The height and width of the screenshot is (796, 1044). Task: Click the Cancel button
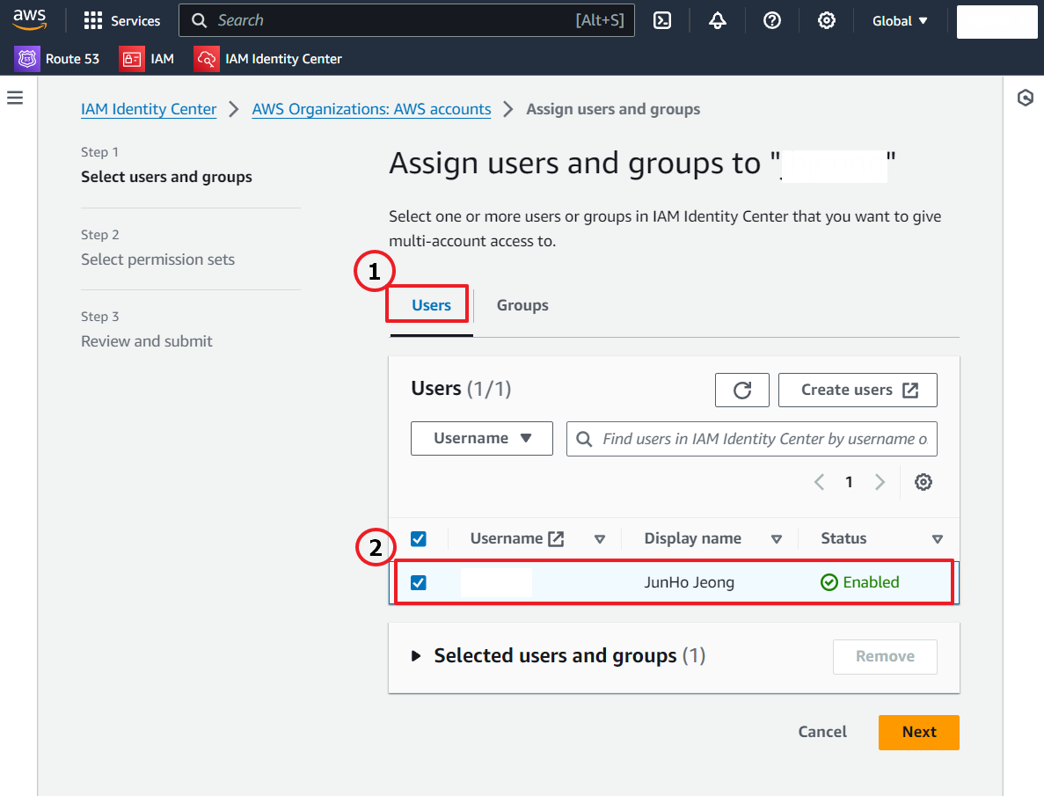tap(822, 732)
